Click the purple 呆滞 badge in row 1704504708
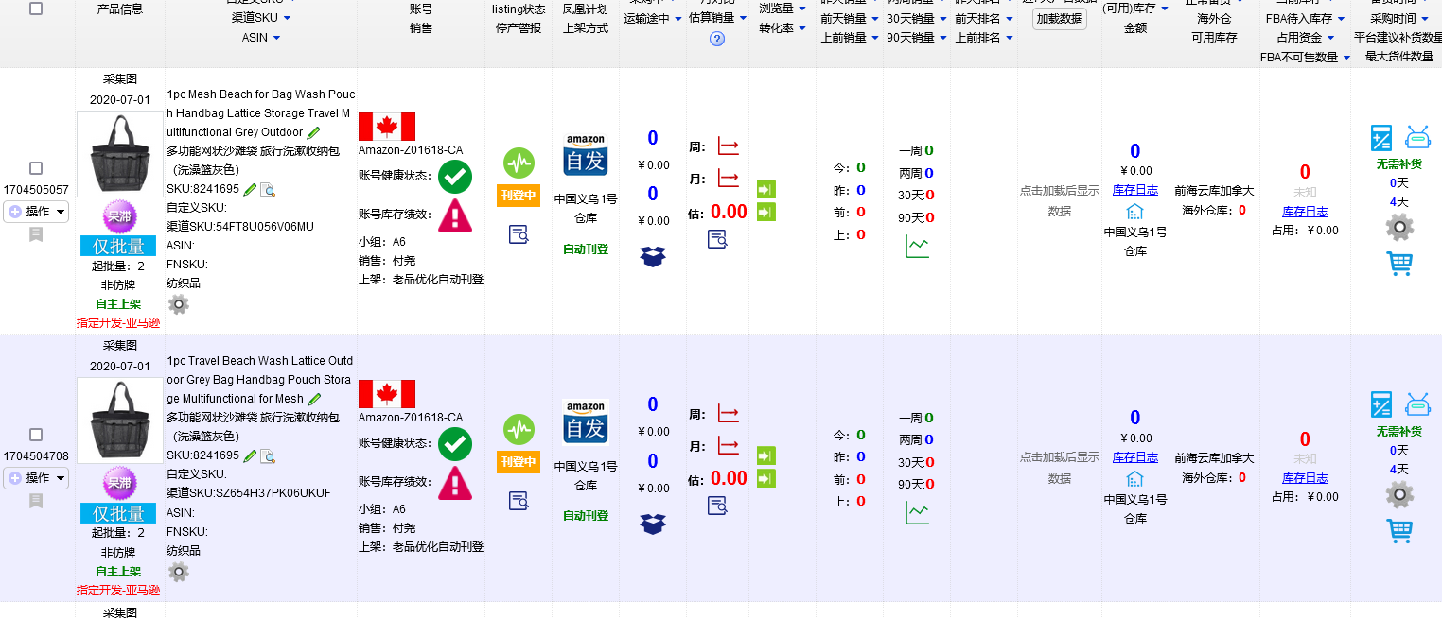 (119, 483)
